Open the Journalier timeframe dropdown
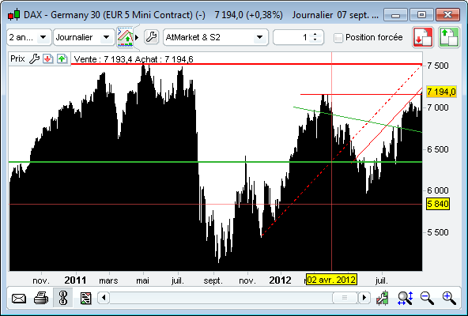The width and height of the screenshot is (468, 316). (84, 37)
